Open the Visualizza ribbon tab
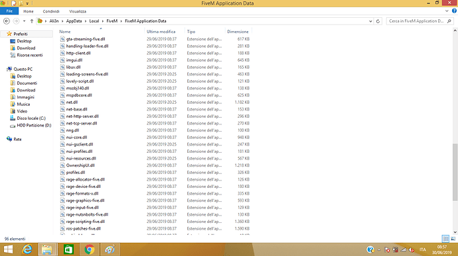This screenshot has width=458, height=256. 78,11
